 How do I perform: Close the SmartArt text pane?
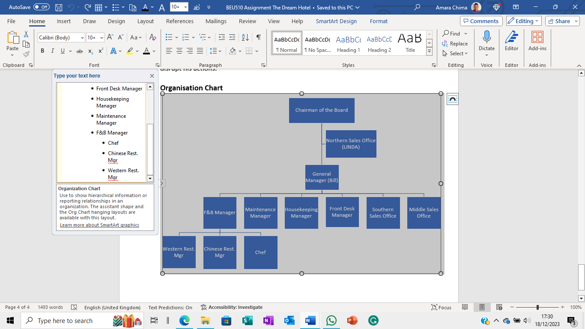[152, 76]
